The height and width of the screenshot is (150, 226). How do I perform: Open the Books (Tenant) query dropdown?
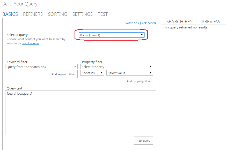tap(112, 35)
